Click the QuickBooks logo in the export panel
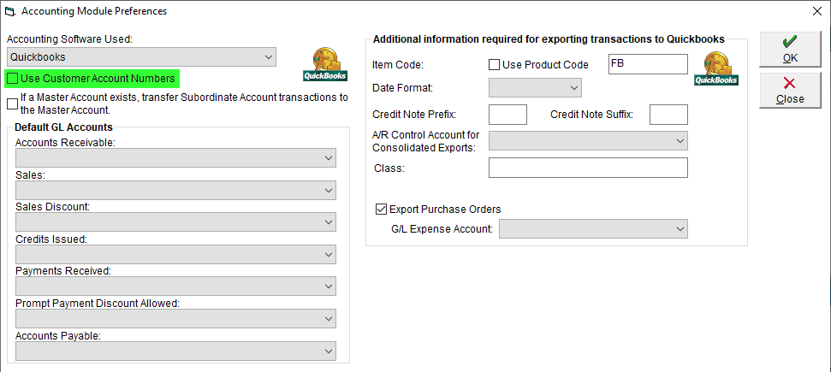831x372 pixels. coord(716,68)
